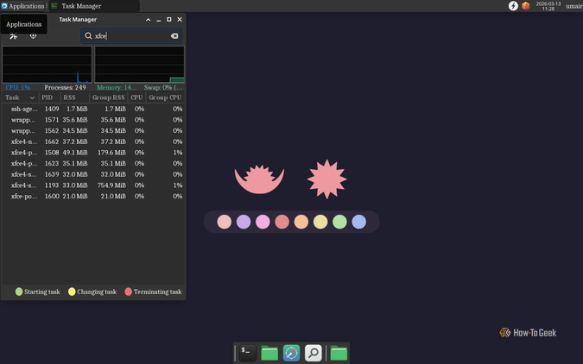583x364 pixels.
Task: Click the Group RSS value 179.6 MiB
Action: tap(111, 153)
